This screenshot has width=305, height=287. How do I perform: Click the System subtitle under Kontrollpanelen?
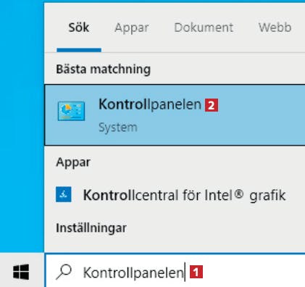118,127
